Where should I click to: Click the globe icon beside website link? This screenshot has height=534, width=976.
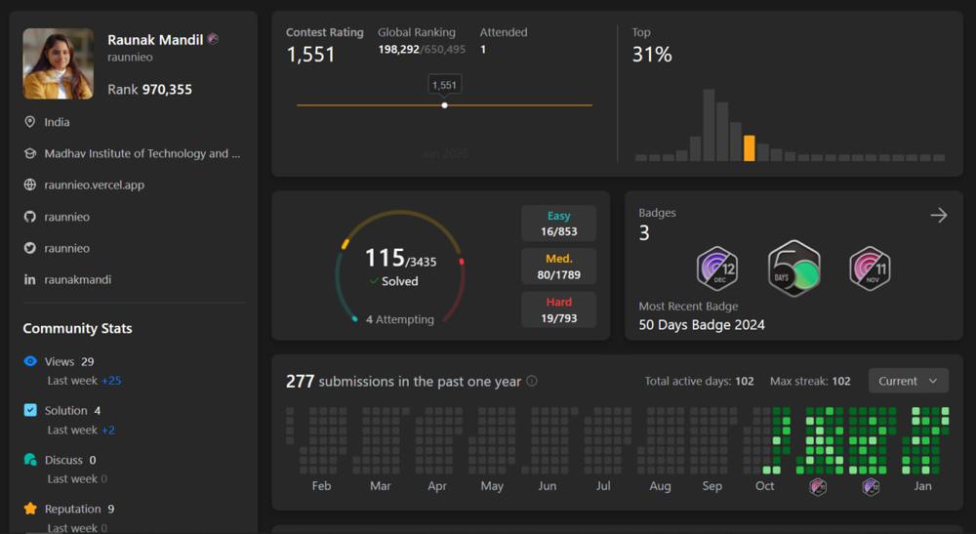(x=30, y=185)
